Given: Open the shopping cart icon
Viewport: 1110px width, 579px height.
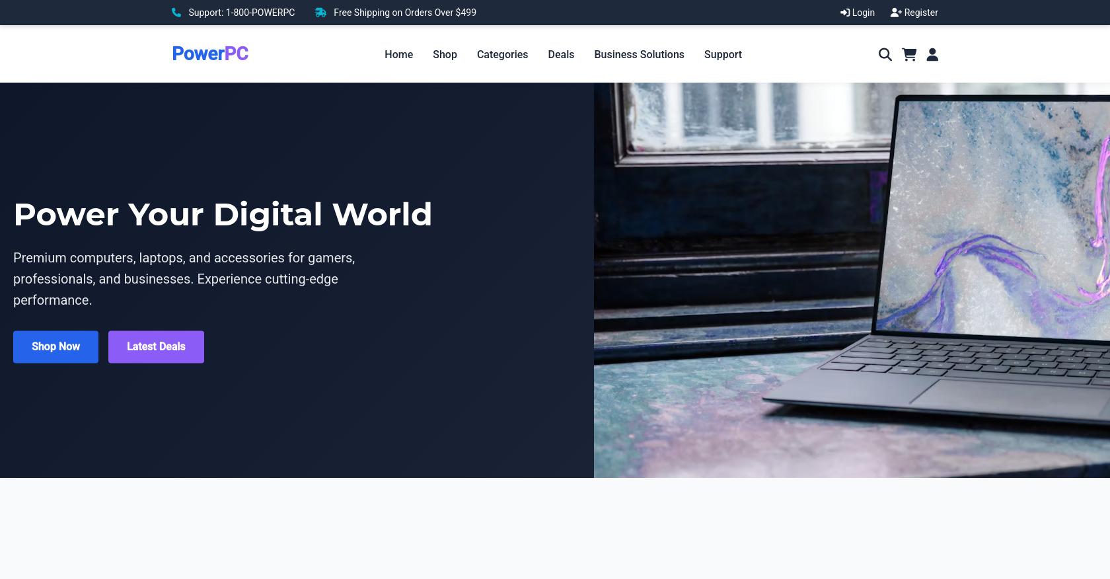Looking at the screenshot, I should pos(909,55).
